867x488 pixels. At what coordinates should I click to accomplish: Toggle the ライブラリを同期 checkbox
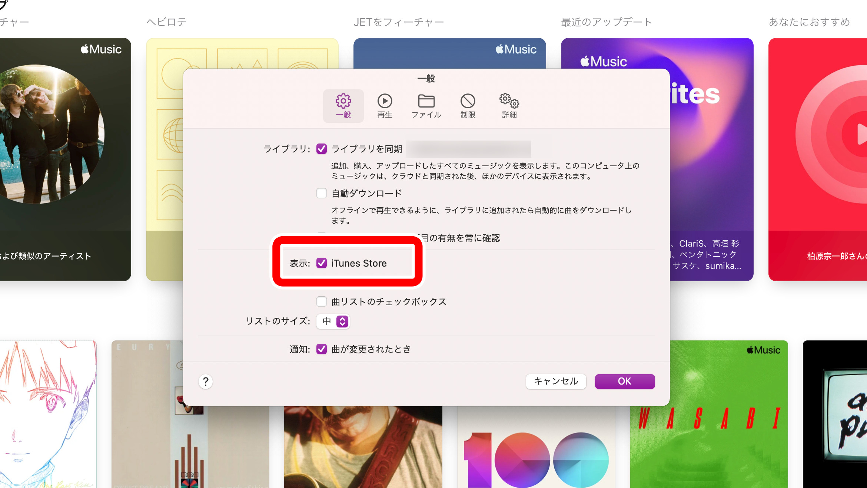point(321,149)
